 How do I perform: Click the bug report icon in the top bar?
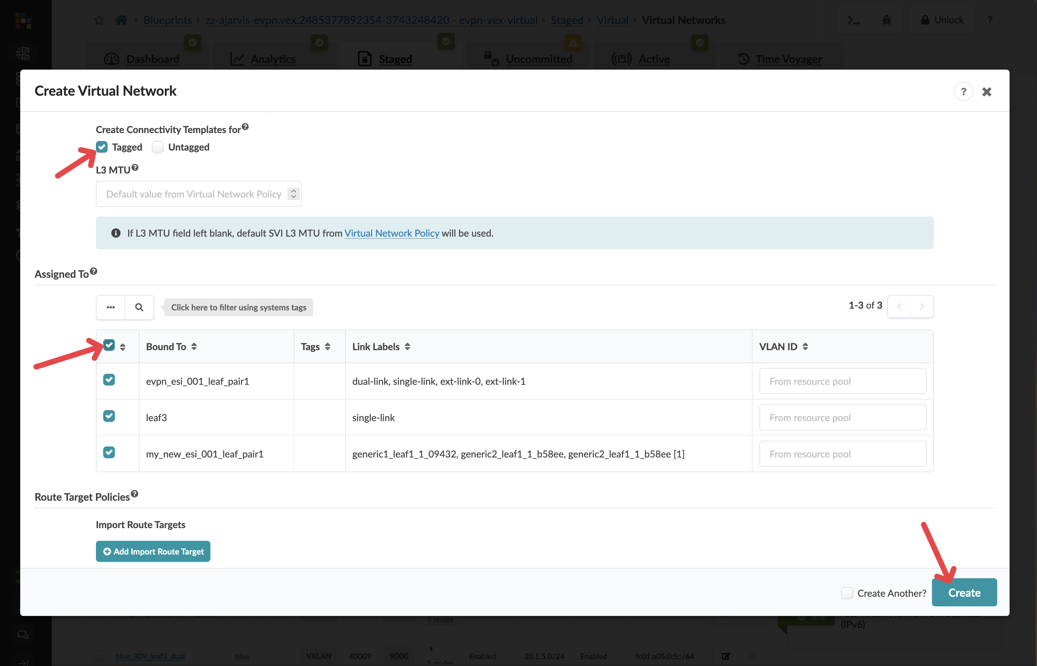887,20
